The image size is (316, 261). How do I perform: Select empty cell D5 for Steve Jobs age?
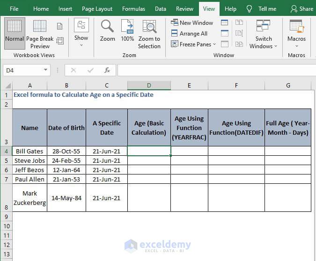[149, 160]
